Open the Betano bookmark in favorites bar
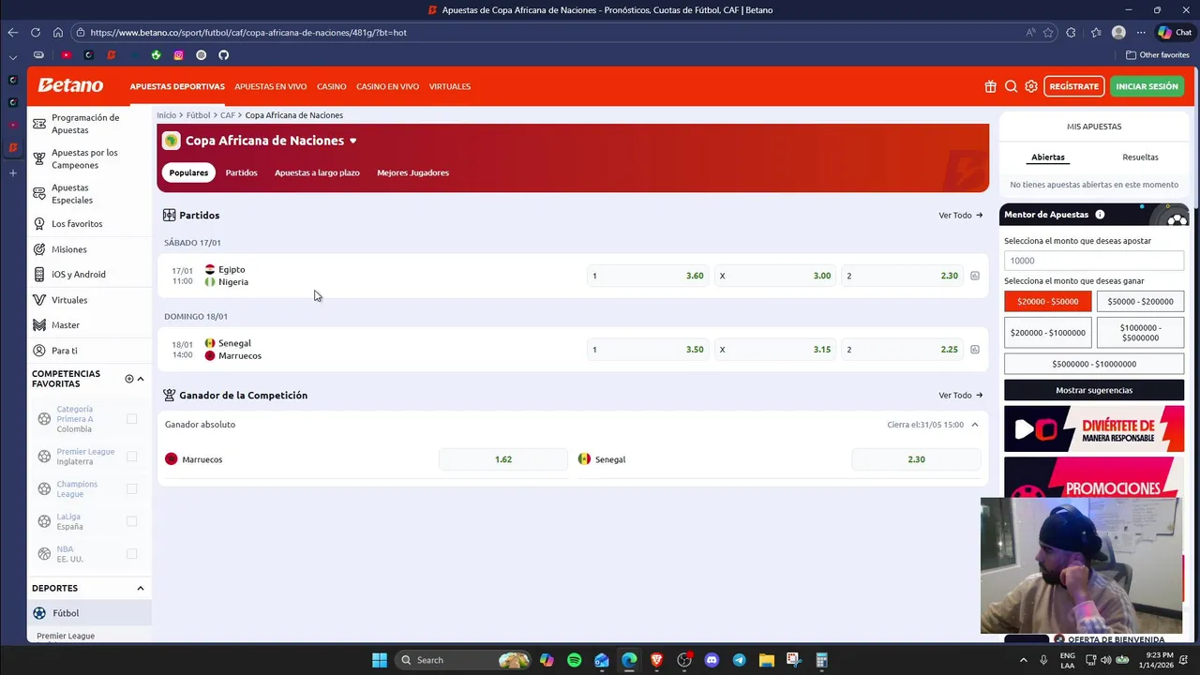The height and width of the screenshot is (675, 1200). (111, 55)
